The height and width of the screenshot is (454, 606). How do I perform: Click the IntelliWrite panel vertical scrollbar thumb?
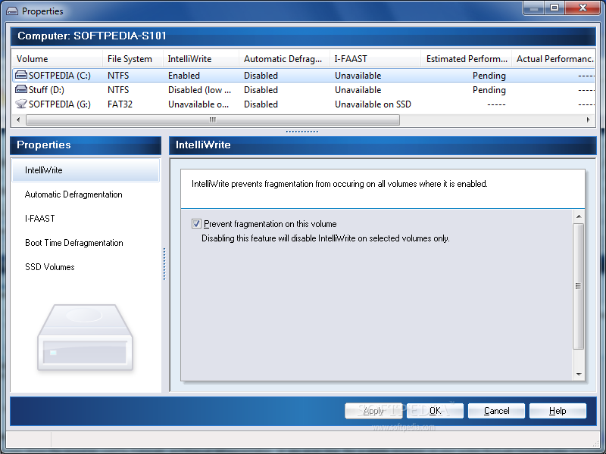(x=579, y=286)
